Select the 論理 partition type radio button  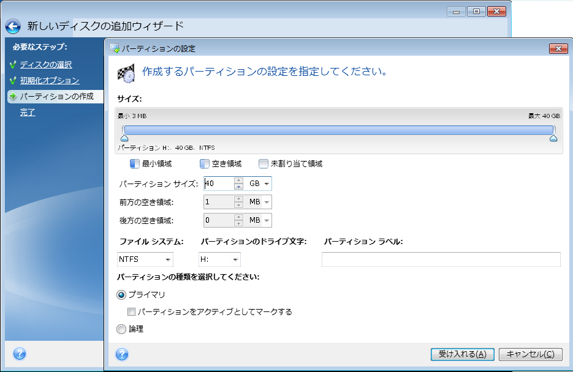[x=121, y=329]
